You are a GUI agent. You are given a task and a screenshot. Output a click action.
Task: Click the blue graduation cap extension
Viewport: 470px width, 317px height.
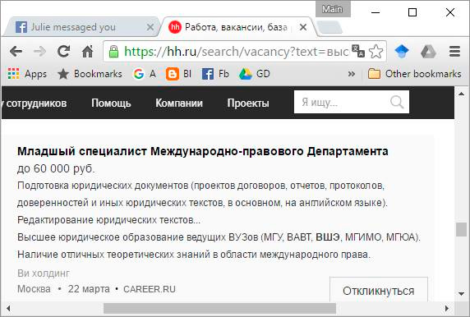[402, 52]
